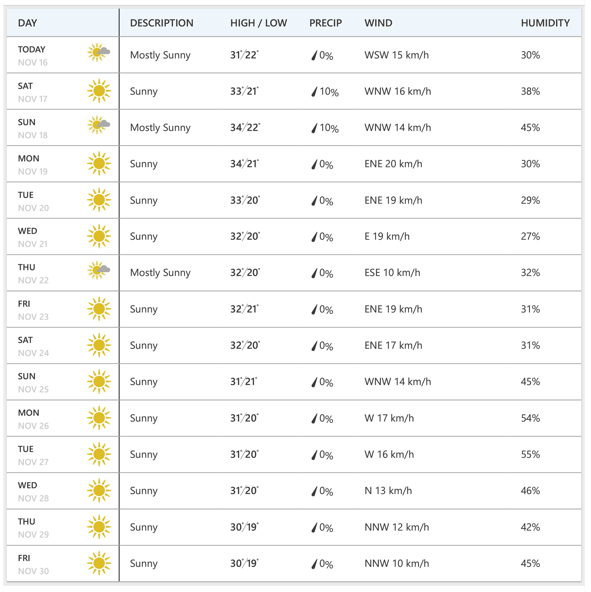The width and height of the screenshot is (591, 592).
Task: Select the TUE NOV 20 day label
Action: coord(33,201)
